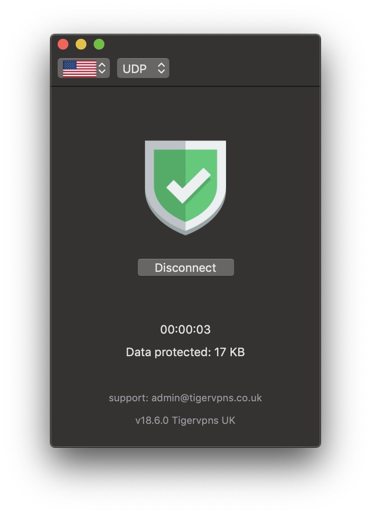The image size is (371, 514).
Task: Click the green shield status icon
Action: [185, 188]
